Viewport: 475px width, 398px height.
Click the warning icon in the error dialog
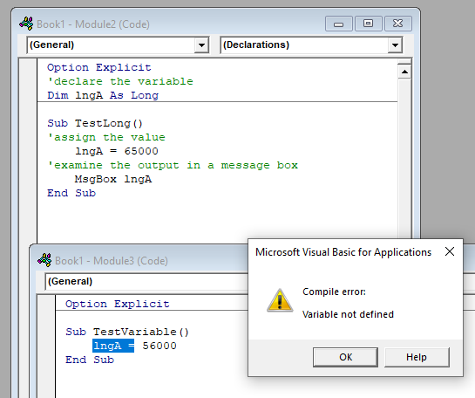point(280,300)
